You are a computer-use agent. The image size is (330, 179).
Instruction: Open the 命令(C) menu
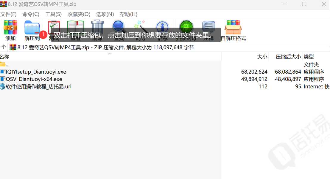click(x=31, y=14)
